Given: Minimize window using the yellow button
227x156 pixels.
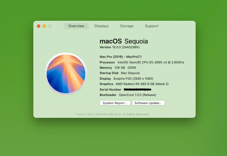Looking at the screenshot, I should click(44, 26).
